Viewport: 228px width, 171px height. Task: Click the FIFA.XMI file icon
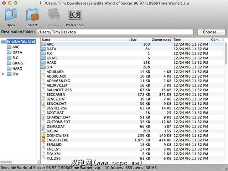click(x=43, y=154)
